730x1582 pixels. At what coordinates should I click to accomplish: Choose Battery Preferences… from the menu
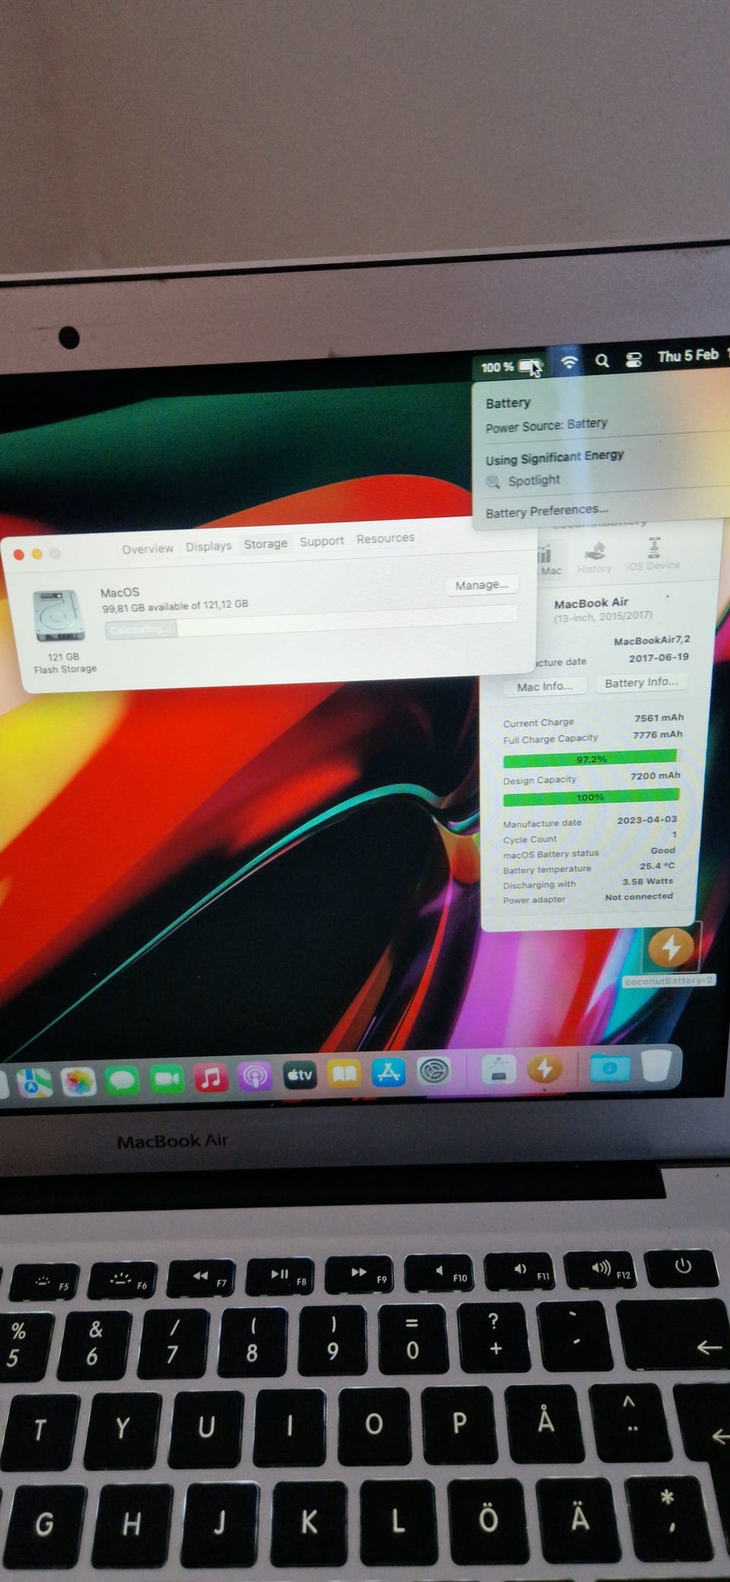[x=547, y=511]
